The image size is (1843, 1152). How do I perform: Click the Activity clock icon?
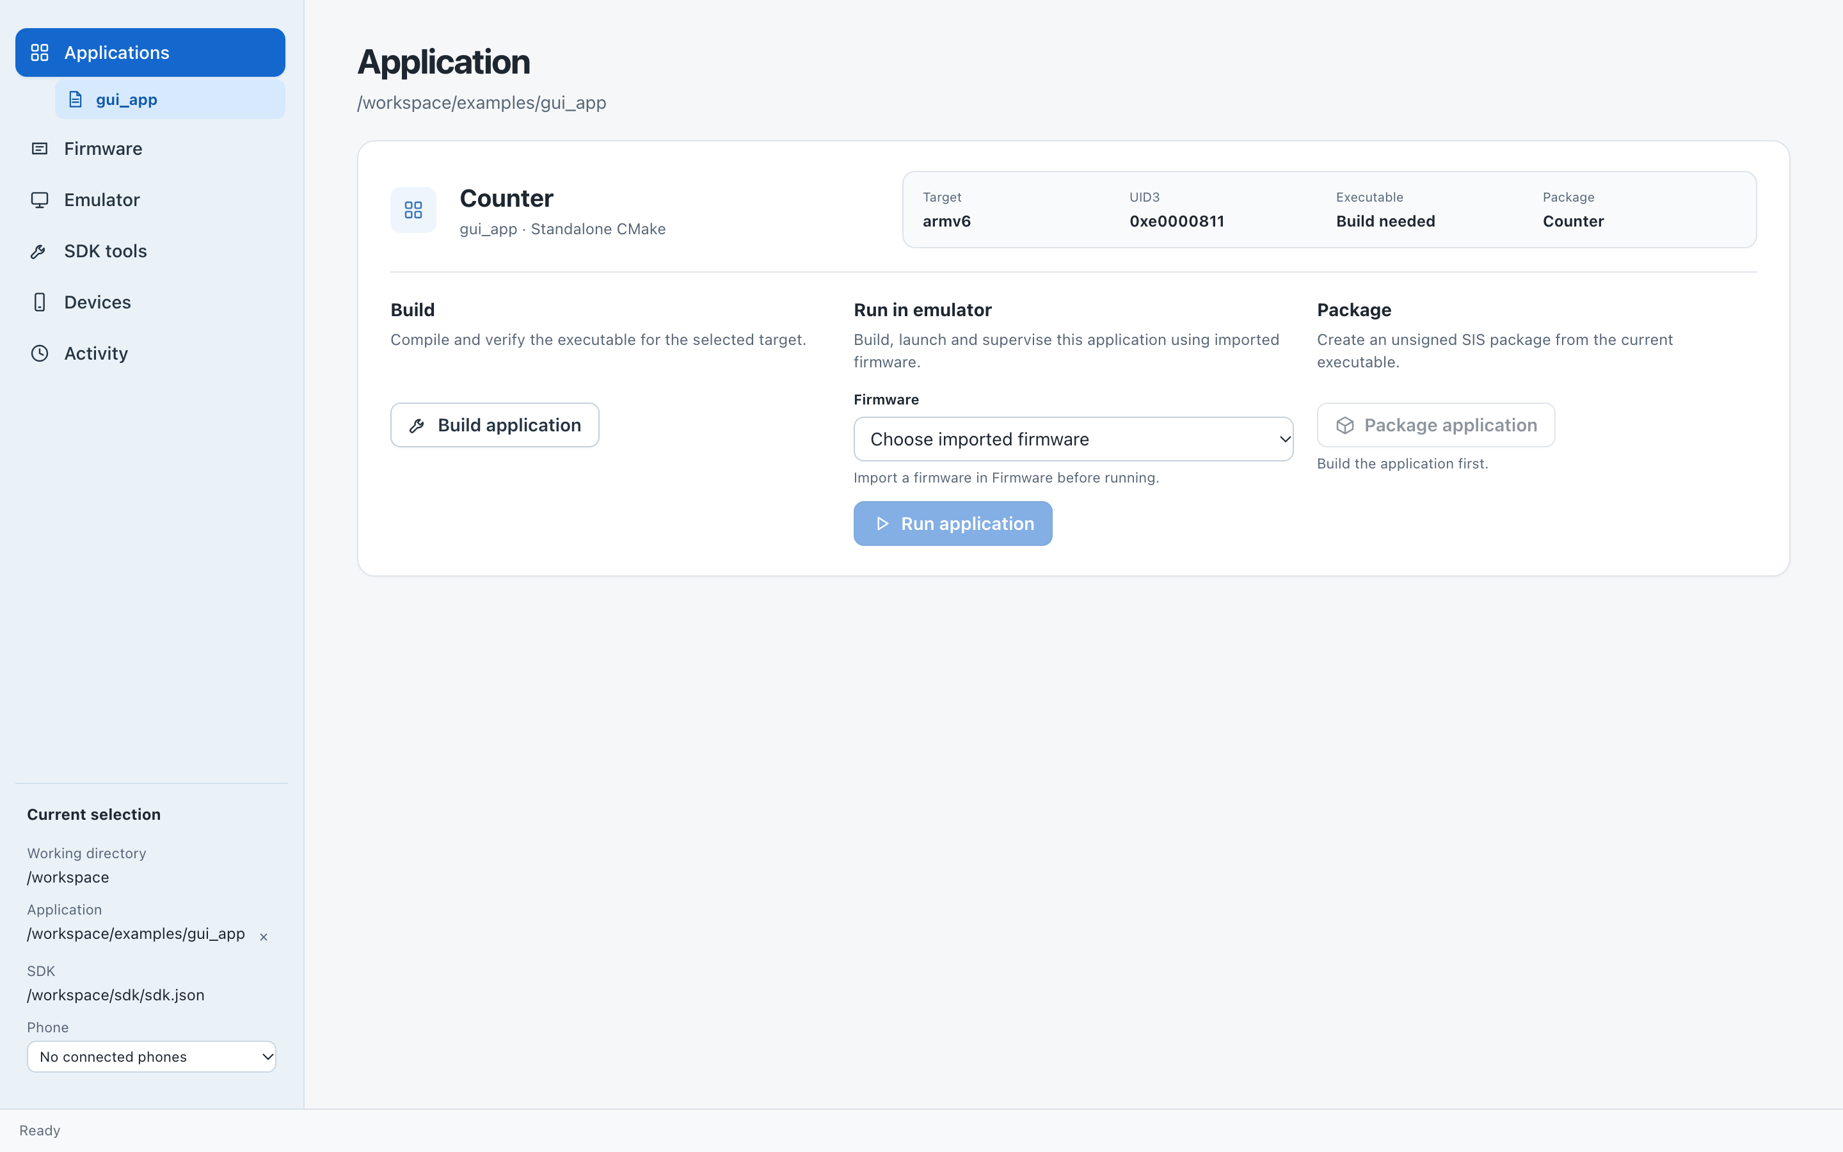coord(40,353)
